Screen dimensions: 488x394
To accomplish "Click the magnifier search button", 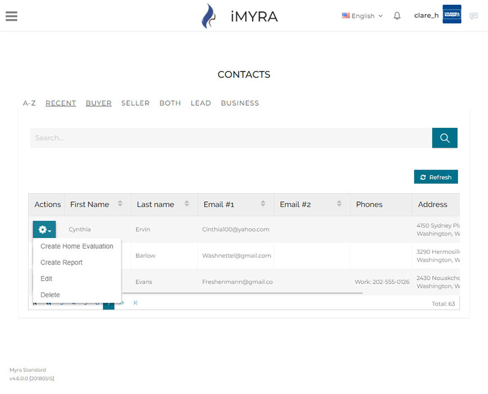I will [444, 138].
